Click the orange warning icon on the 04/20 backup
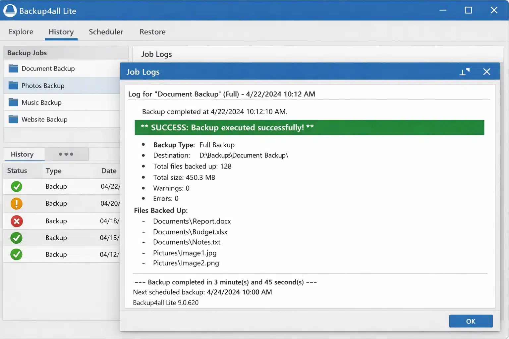This screenshot has width=509, height=339. pos(16,203)
